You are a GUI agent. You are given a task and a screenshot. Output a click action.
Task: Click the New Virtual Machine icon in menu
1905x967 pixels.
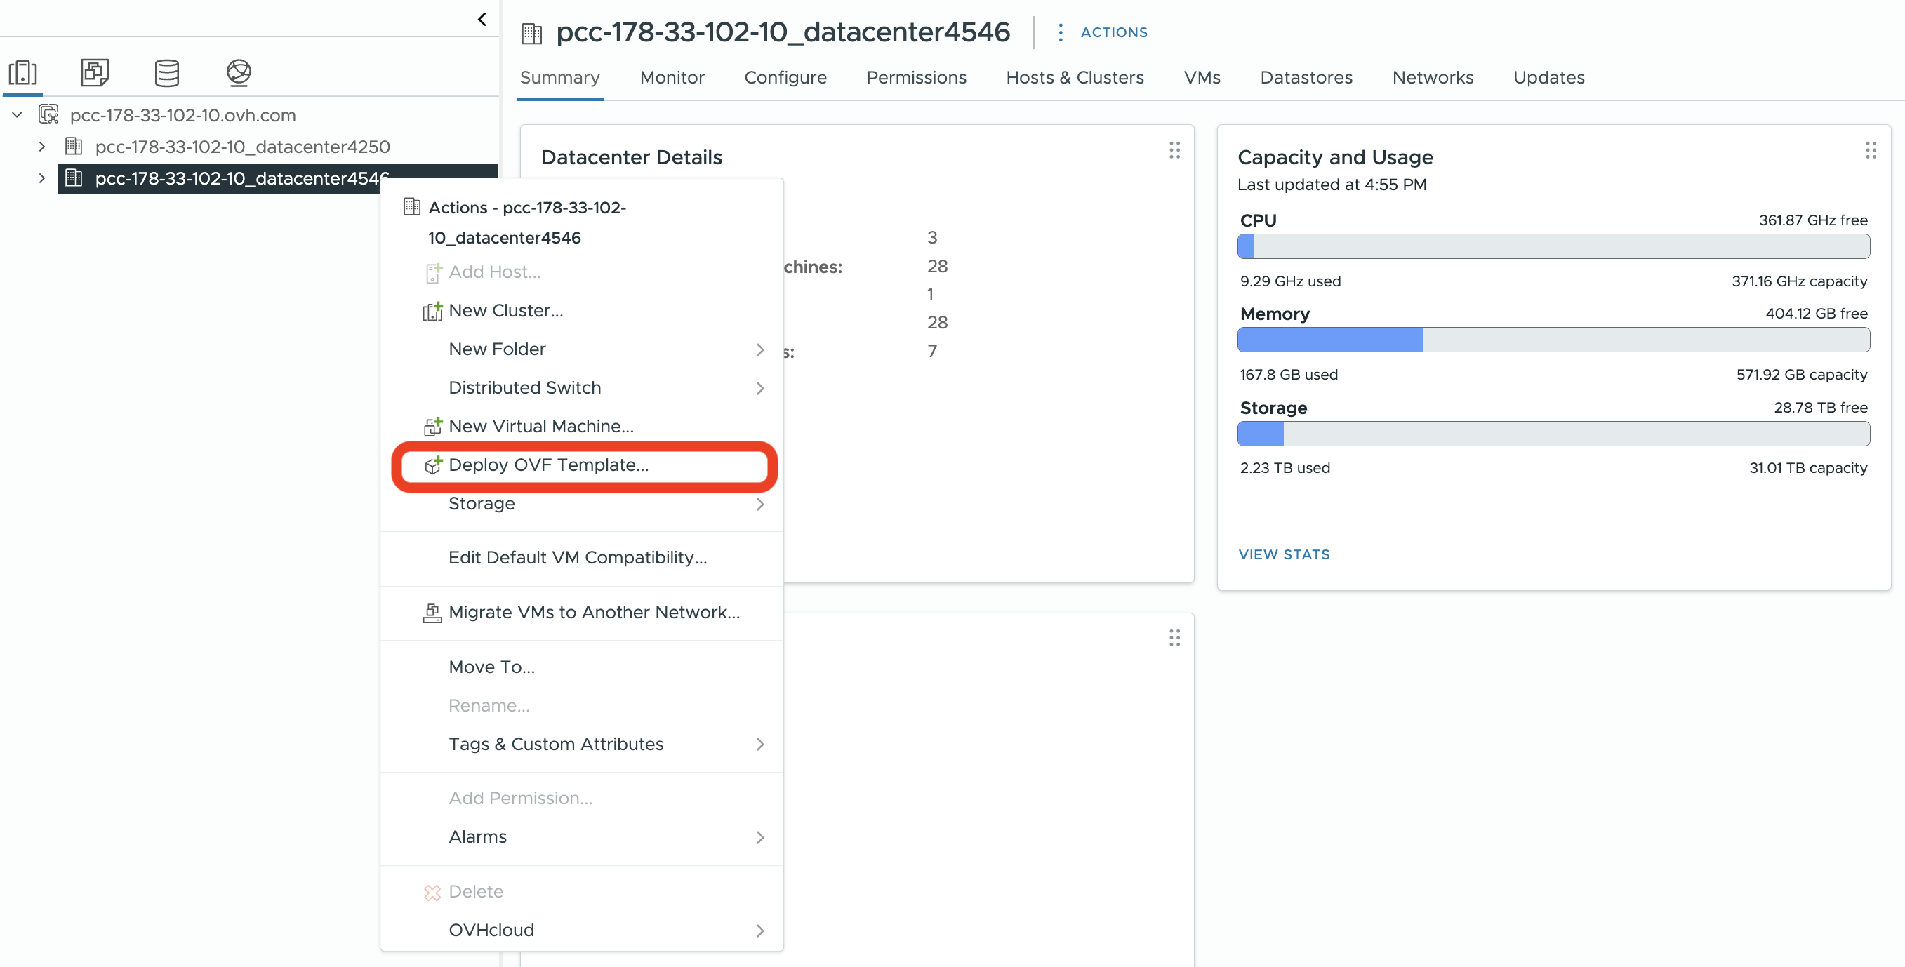coord(432,427)
